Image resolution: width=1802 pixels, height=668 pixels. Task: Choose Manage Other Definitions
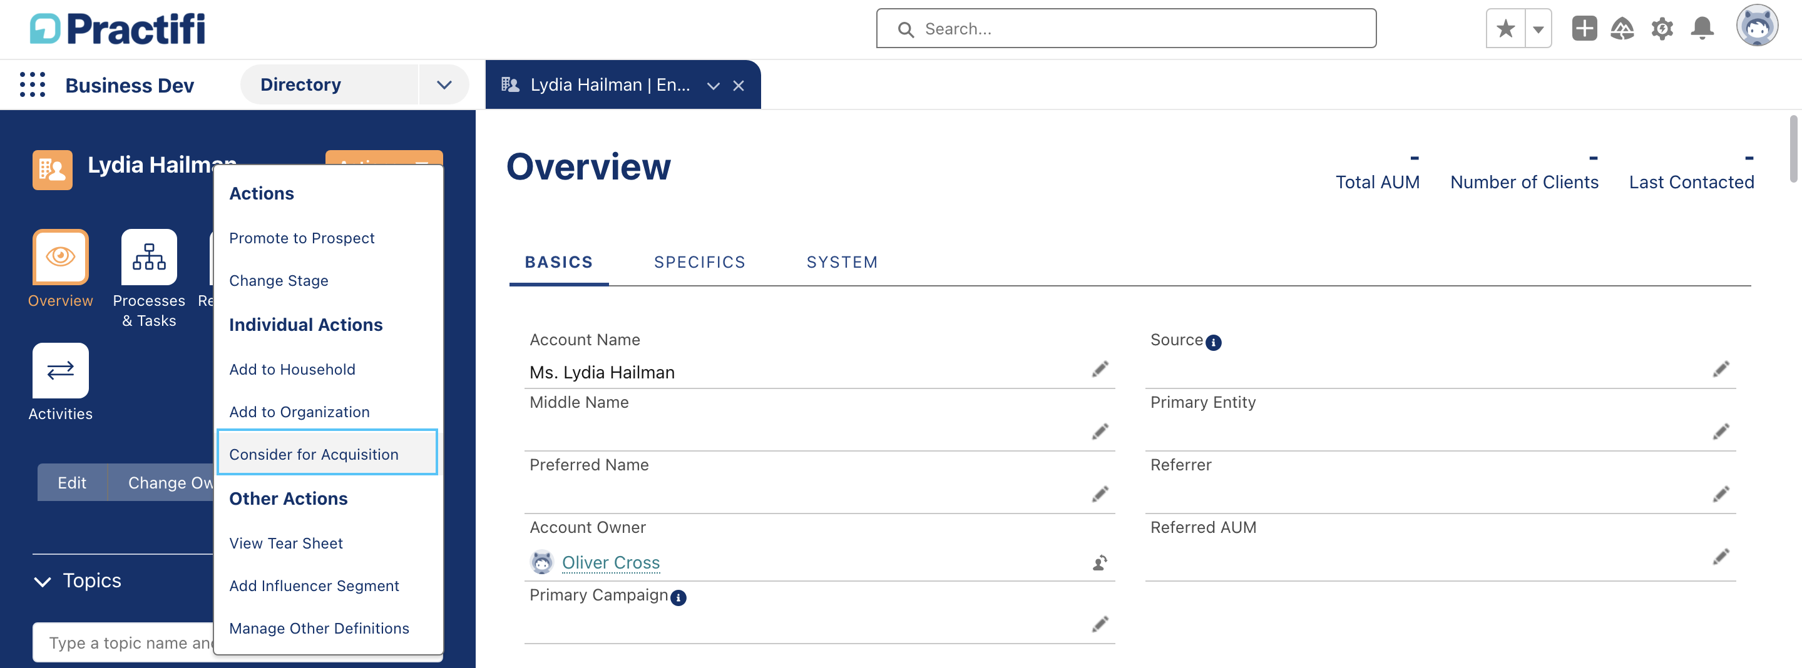tap(319, 628)
